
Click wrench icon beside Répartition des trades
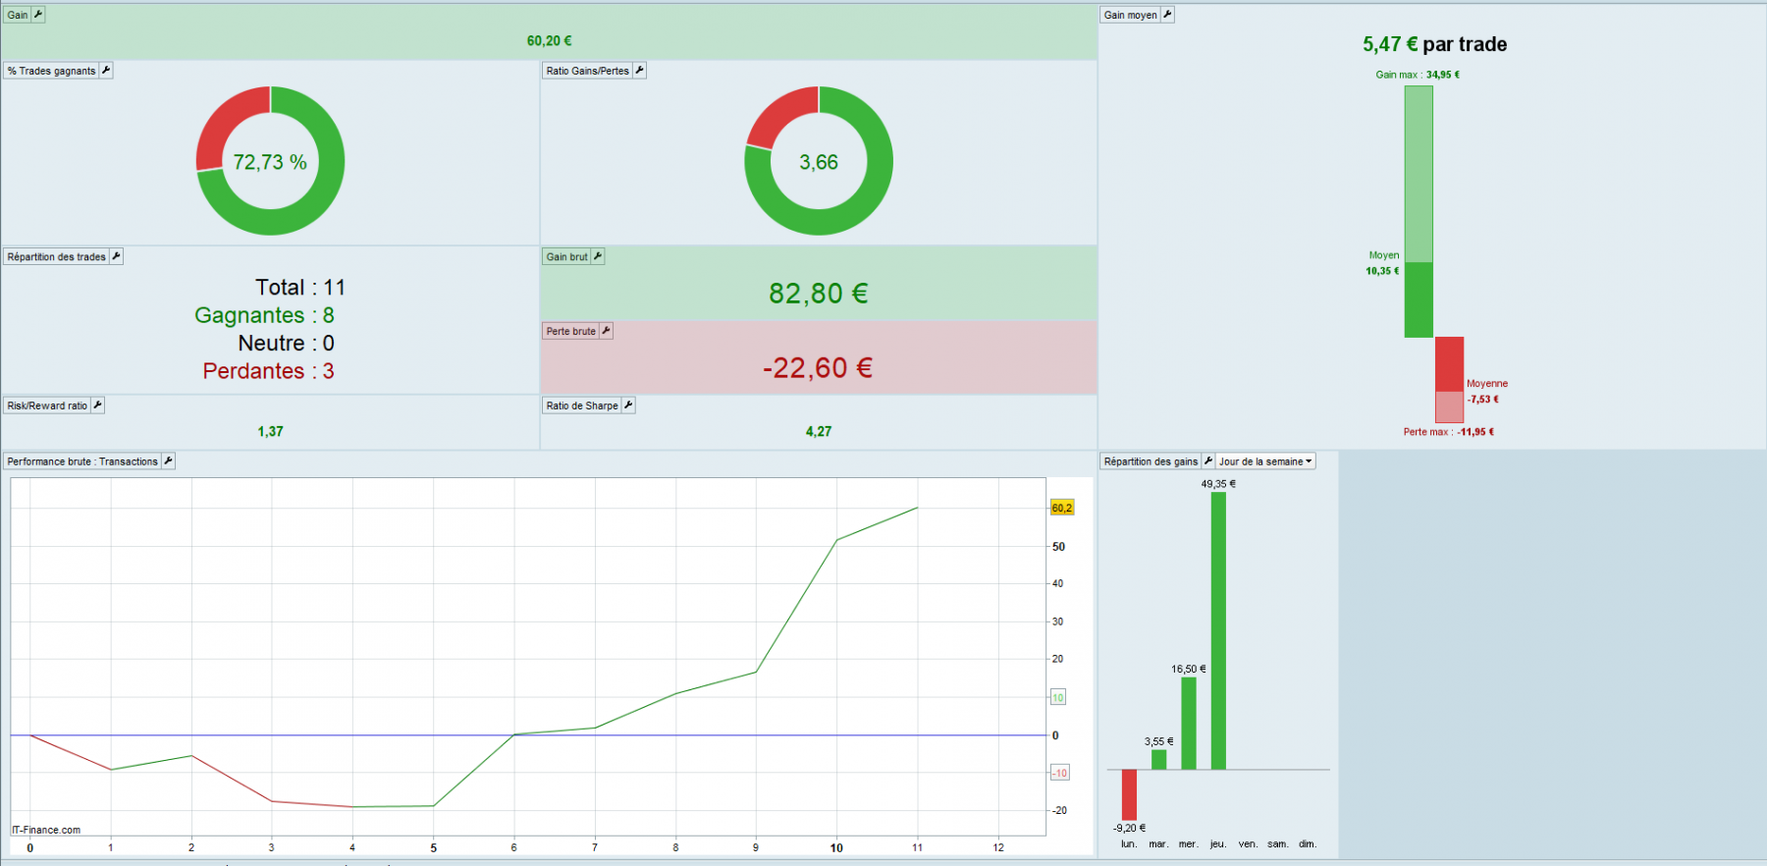116,256
